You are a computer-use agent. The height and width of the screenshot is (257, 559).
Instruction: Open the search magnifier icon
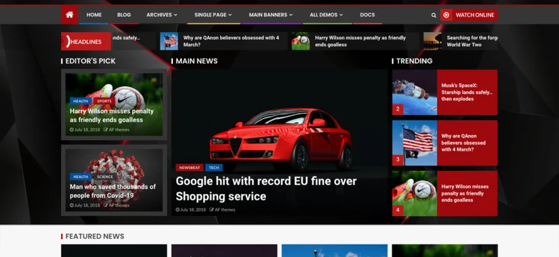click(434, 15)
